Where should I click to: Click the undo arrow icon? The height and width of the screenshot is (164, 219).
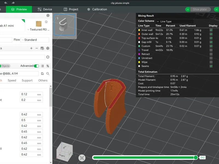point(6,3)
